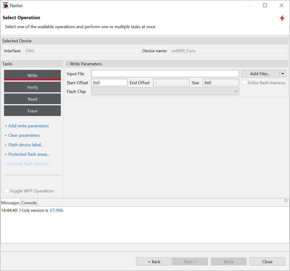Toggle WFP Operations
This screenshot has width=290, height=271.
point(6,190)
